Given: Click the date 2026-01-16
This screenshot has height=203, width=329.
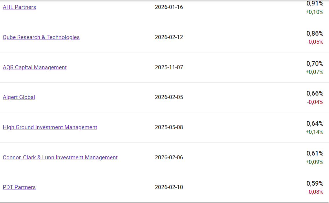Looking at the screenshot, I should (x=169, y=7).
